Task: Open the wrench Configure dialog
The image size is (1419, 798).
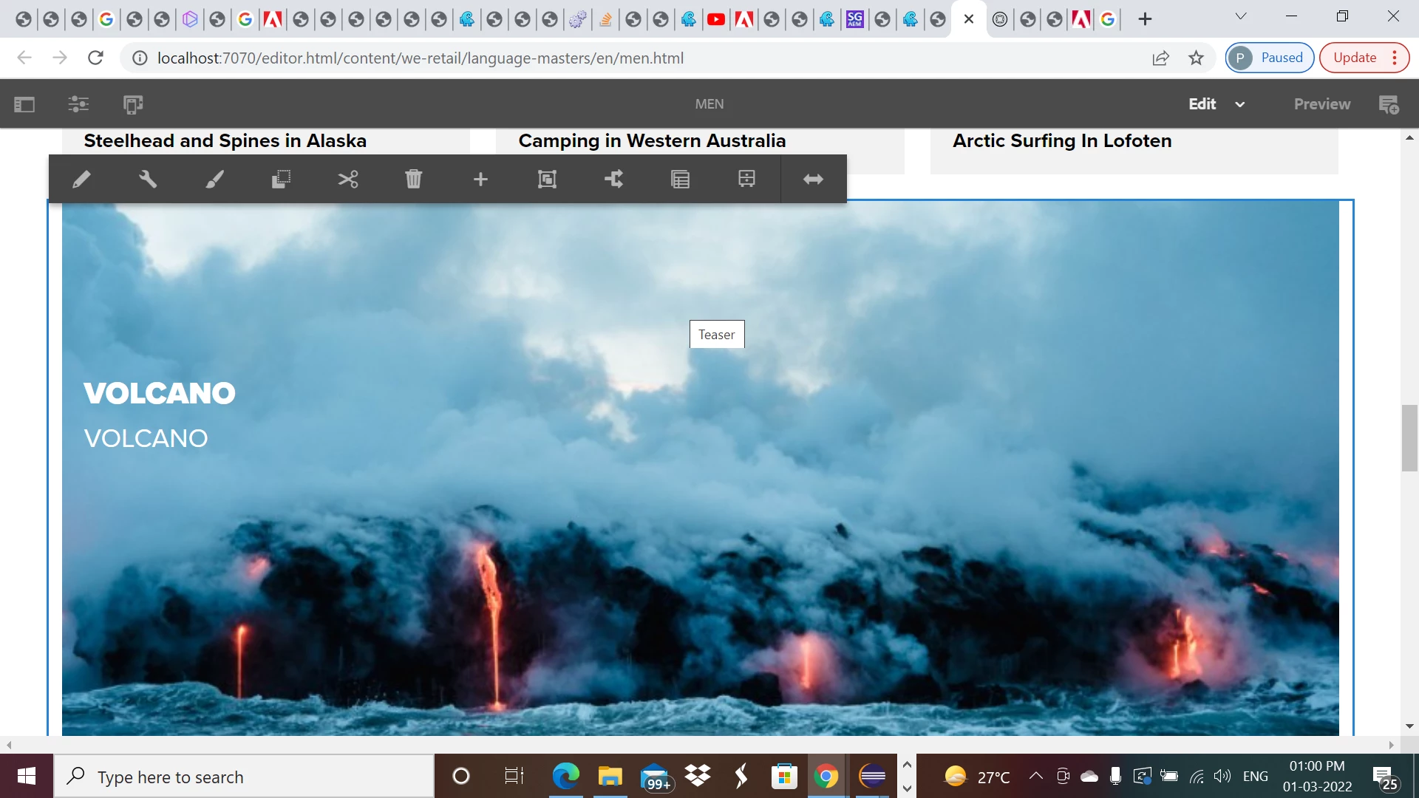Action: point(148,180)
